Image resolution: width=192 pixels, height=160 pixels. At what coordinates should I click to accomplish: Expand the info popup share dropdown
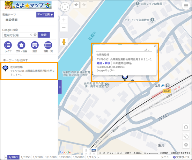147,50
